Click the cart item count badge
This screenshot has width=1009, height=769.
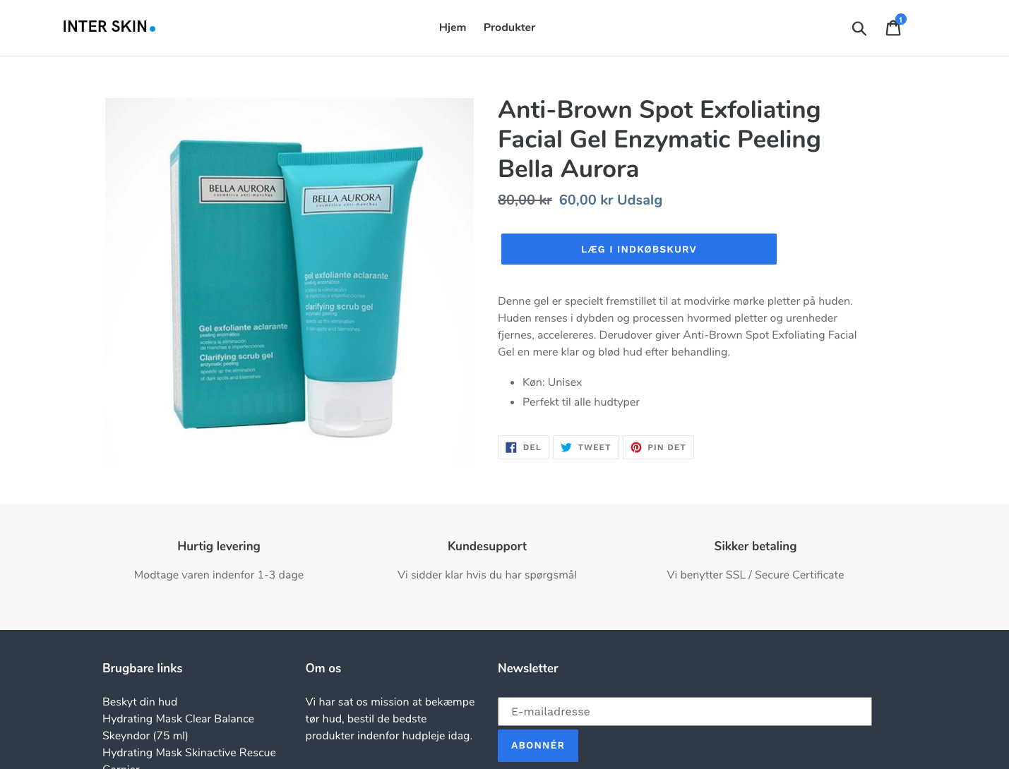click(x=900, y=19)
